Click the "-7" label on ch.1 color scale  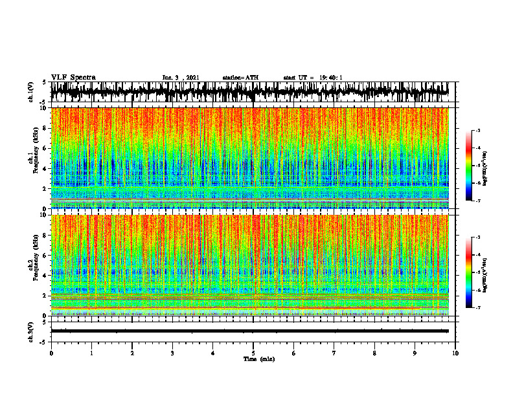(478, 201)
